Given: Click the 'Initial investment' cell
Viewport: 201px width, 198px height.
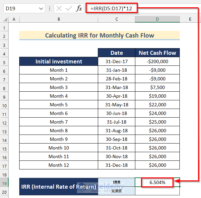Looking at the screenshot, I should tap(59, 61).
